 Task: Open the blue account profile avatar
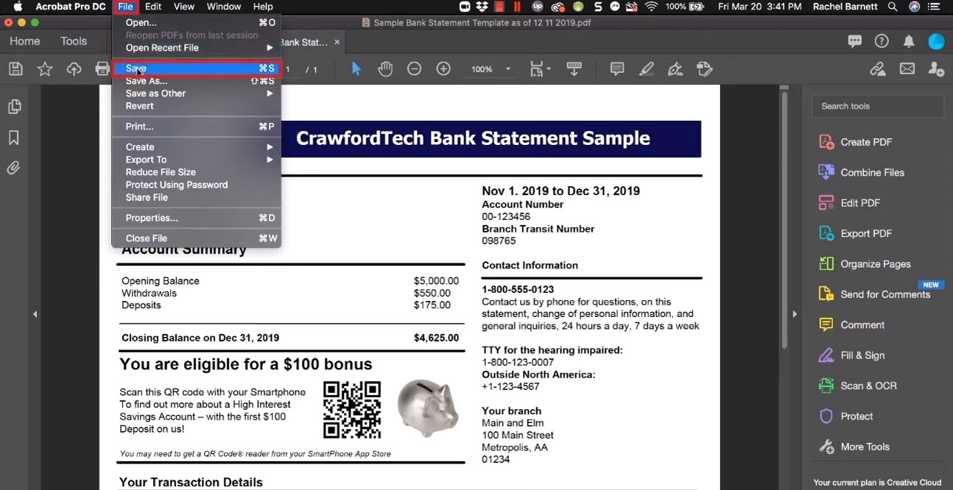coord(936,41)
